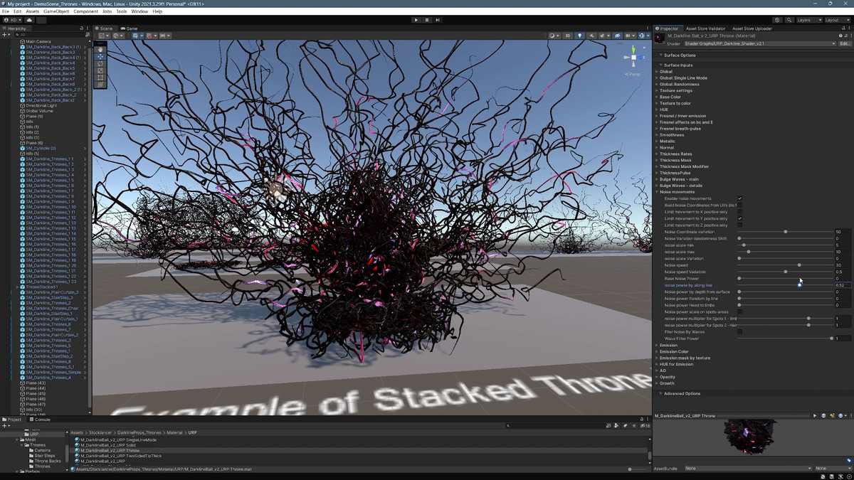
Task: Open the Layers dropdown
Action: pyautogui.click(x=808, y=20)
